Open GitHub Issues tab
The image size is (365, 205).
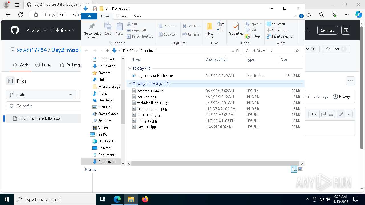[x=44, y=65]
